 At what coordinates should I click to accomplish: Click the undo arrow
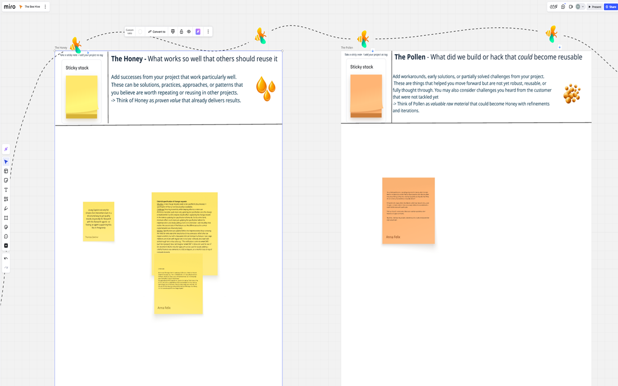tap(6, 259)
